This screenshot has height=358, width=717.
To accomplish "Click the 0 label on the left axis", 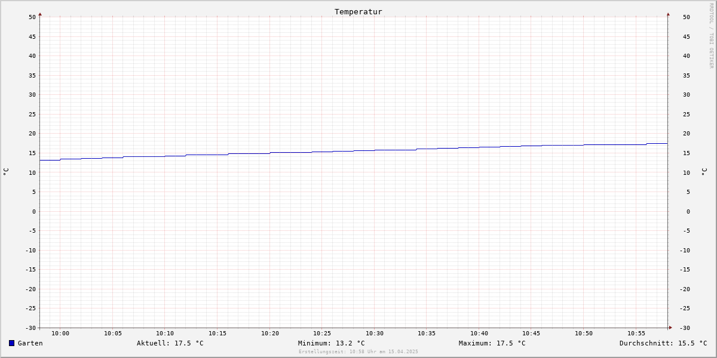I will [34, 211].
